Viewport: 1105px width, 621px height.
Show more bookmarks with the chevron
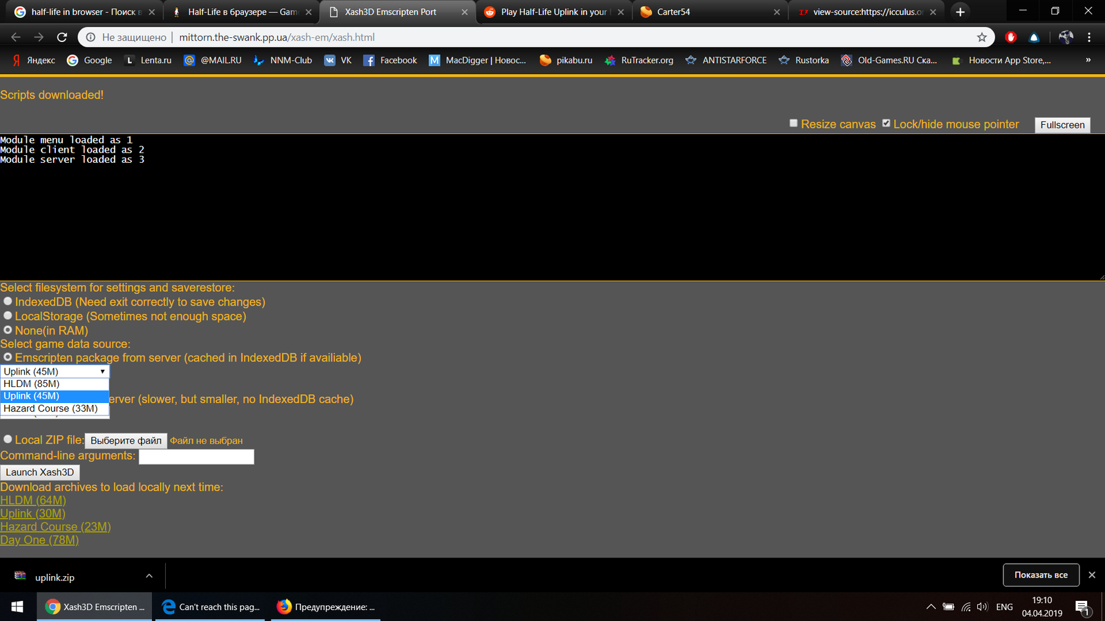click(x=1088, y=60)
